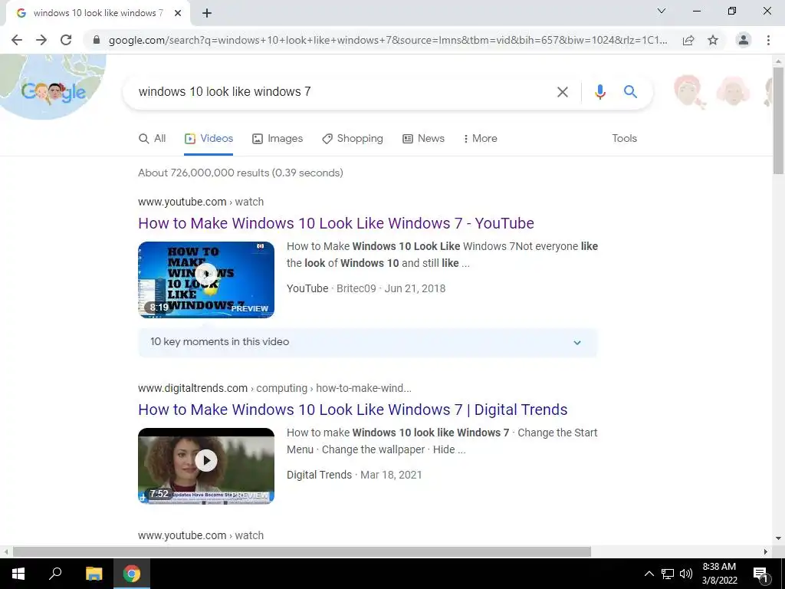Open the share this page icon

(688, 40)
